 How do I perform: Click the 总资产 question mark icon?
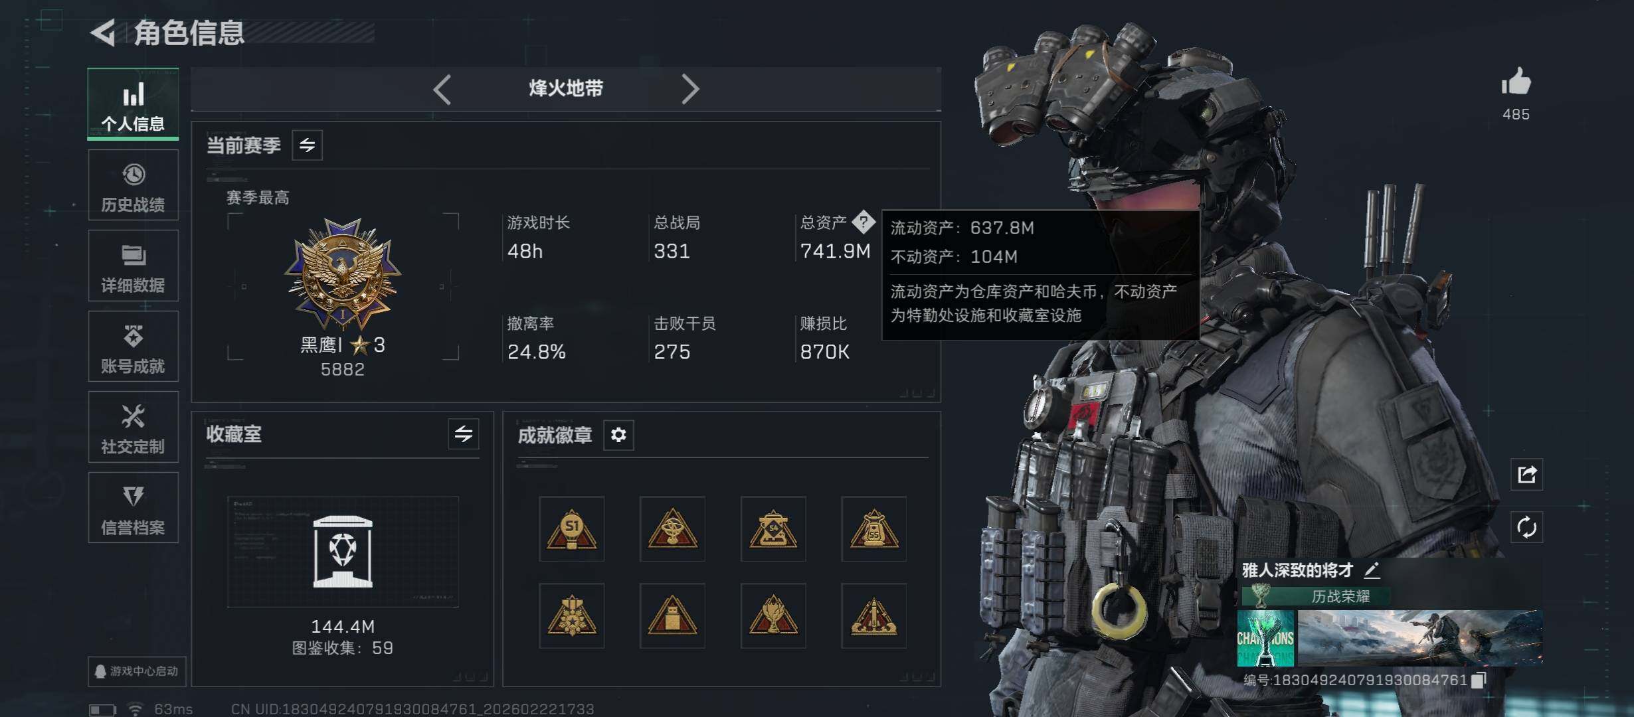click(863, 222)
